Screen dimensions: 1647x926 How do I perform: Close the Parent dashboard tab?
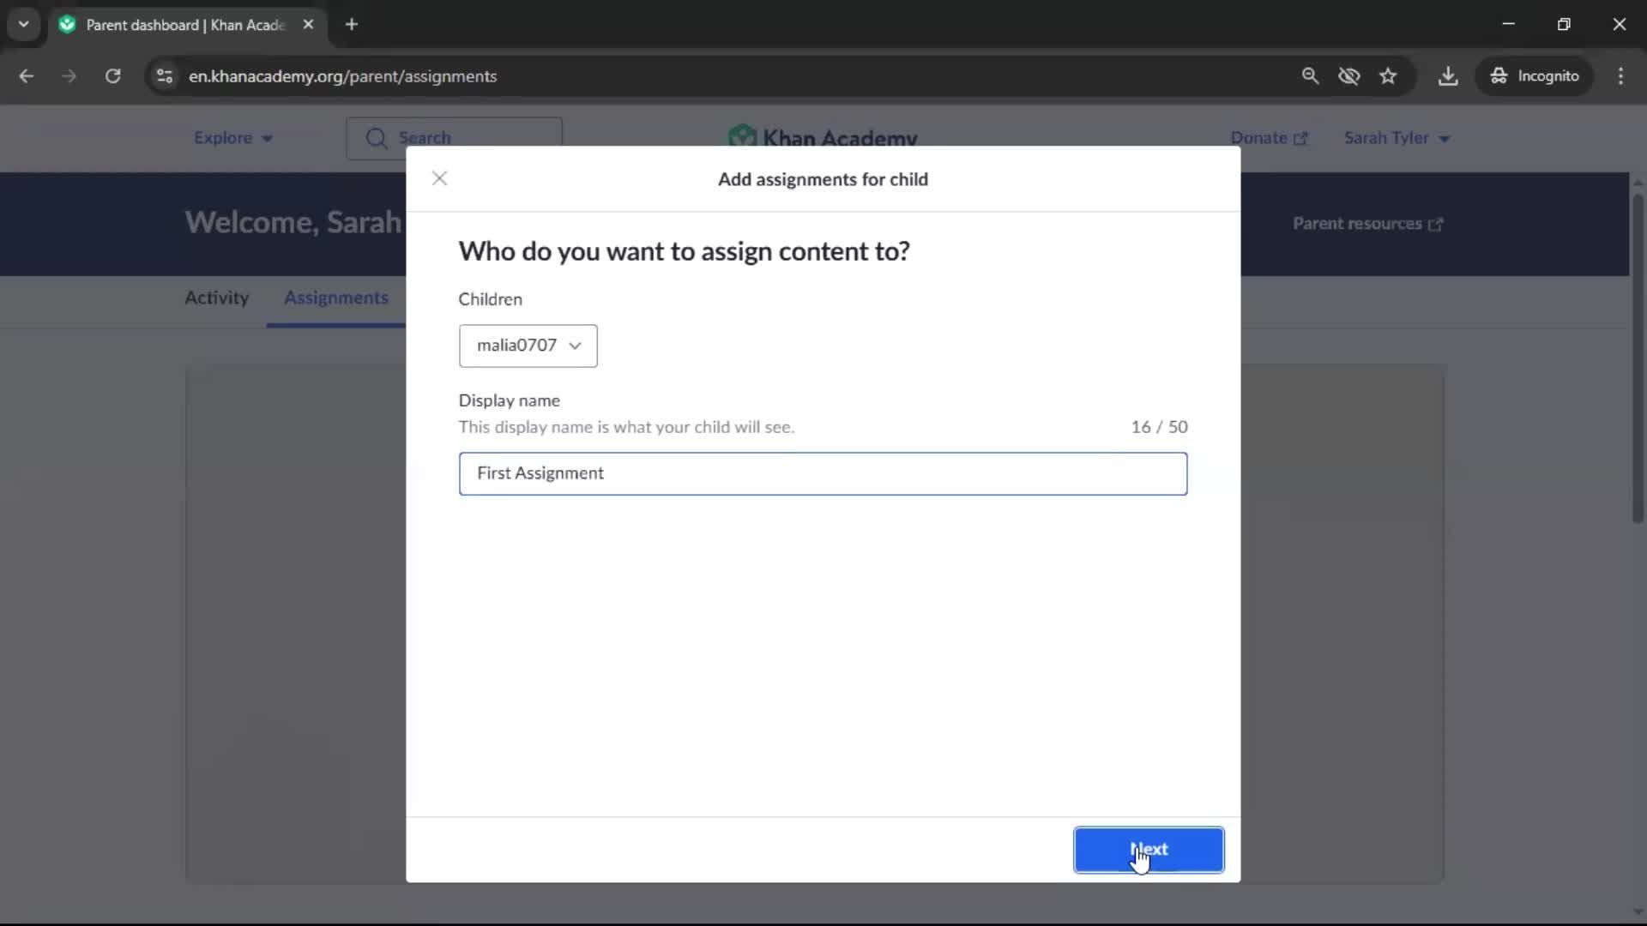coord(308,24)
